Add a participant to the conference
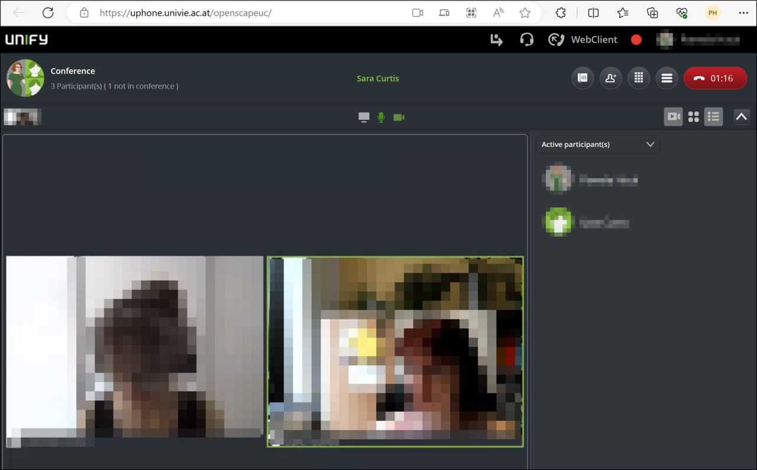 click(610, 78)
